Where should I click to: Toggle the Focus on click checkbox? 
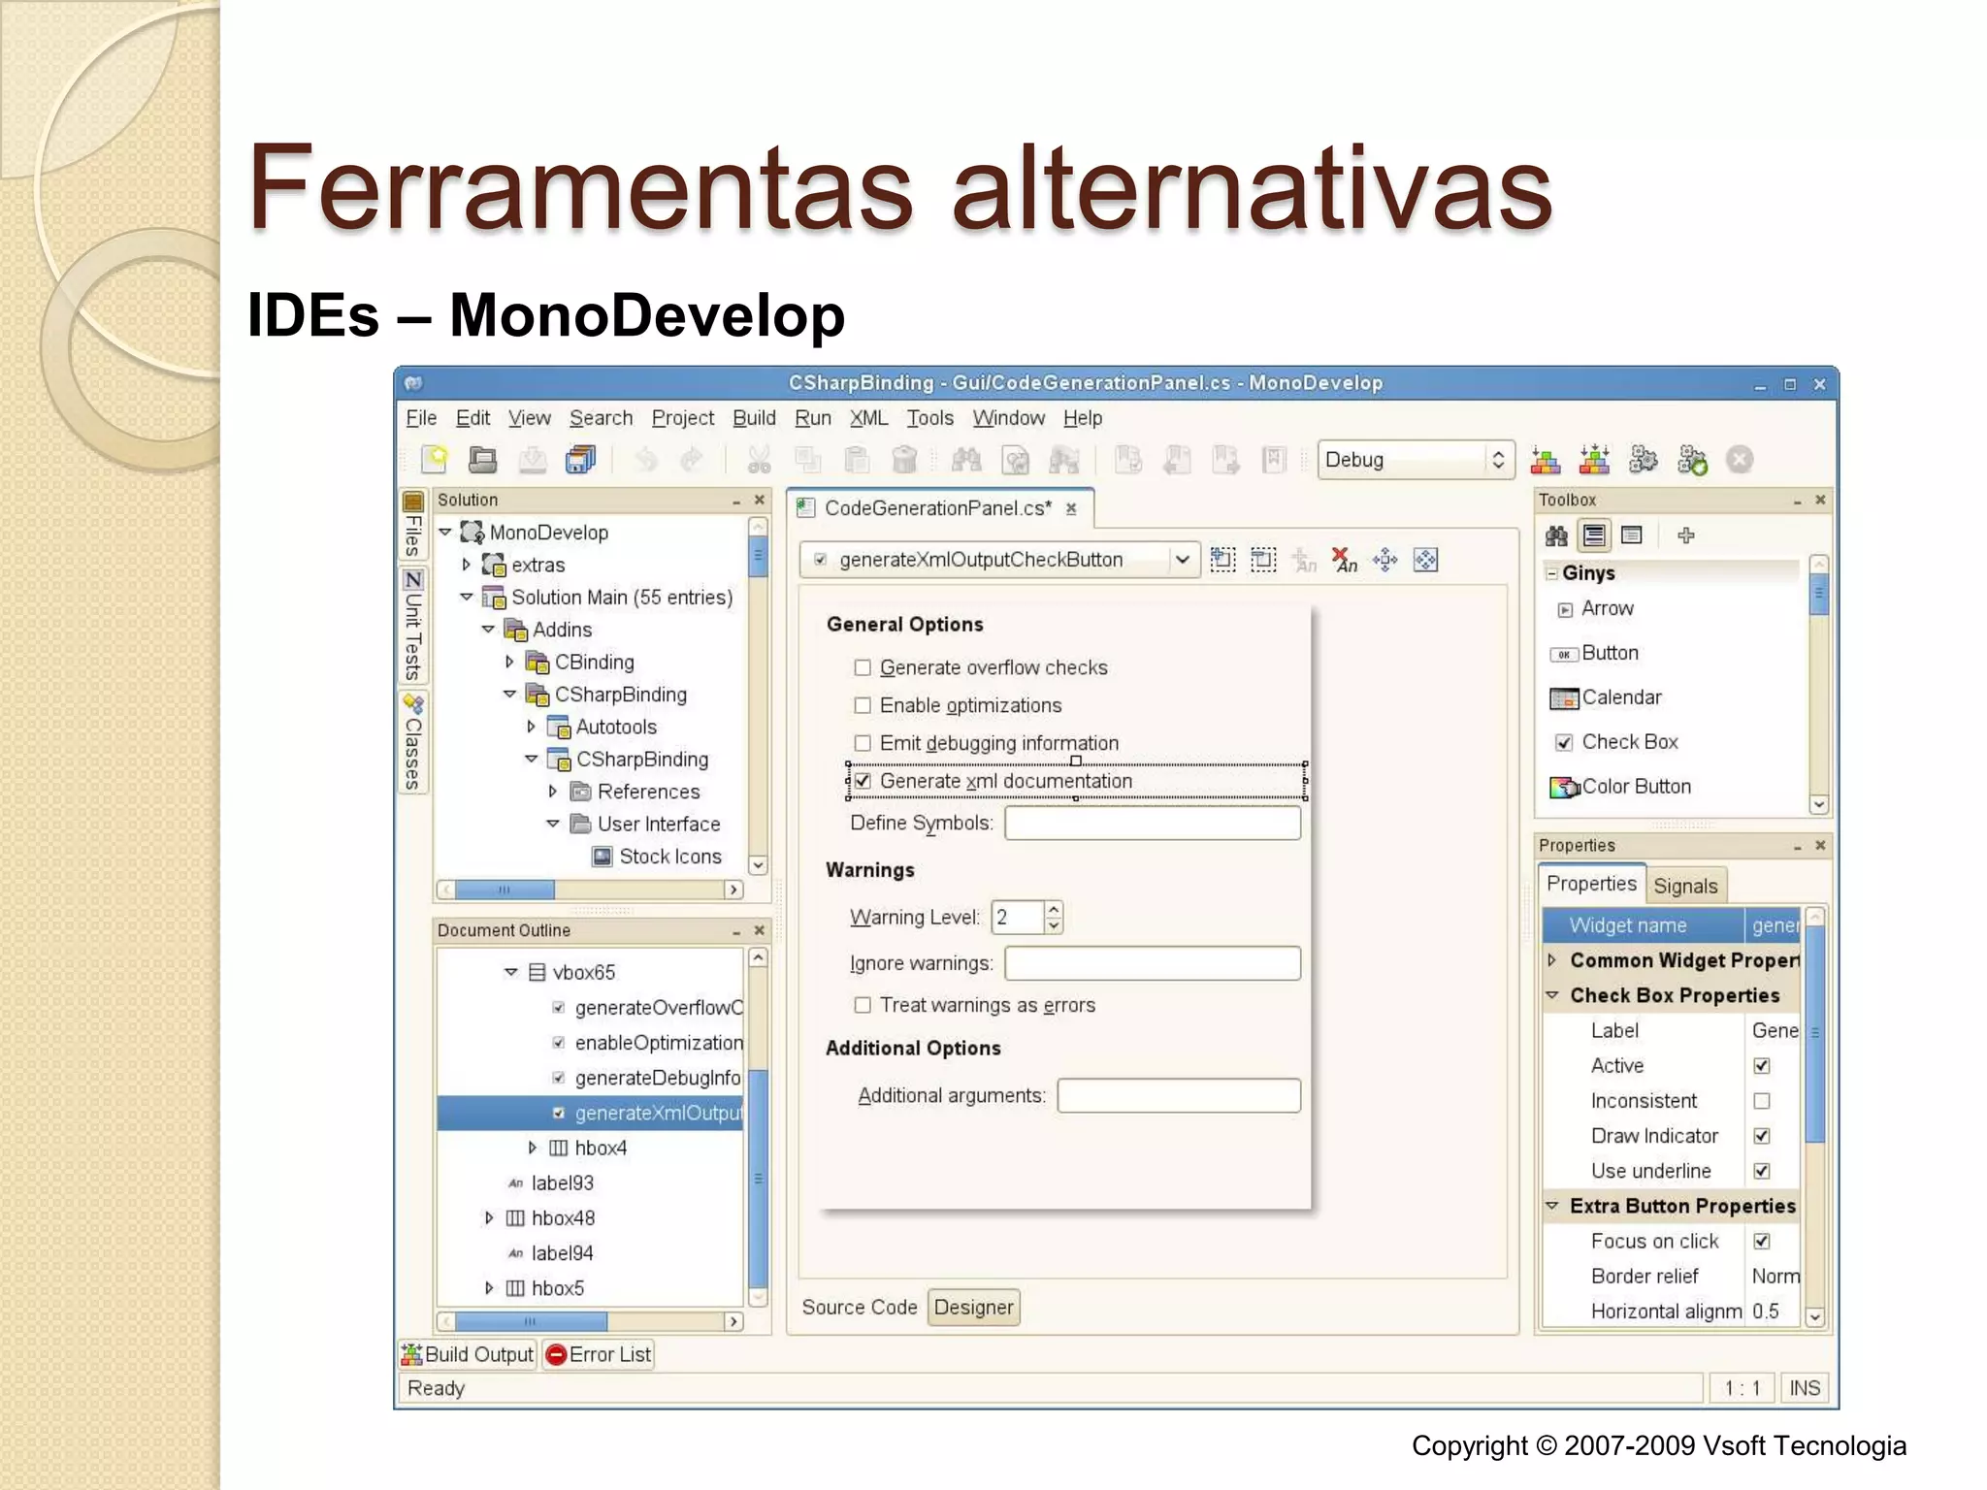(x=1762, y=1242)
